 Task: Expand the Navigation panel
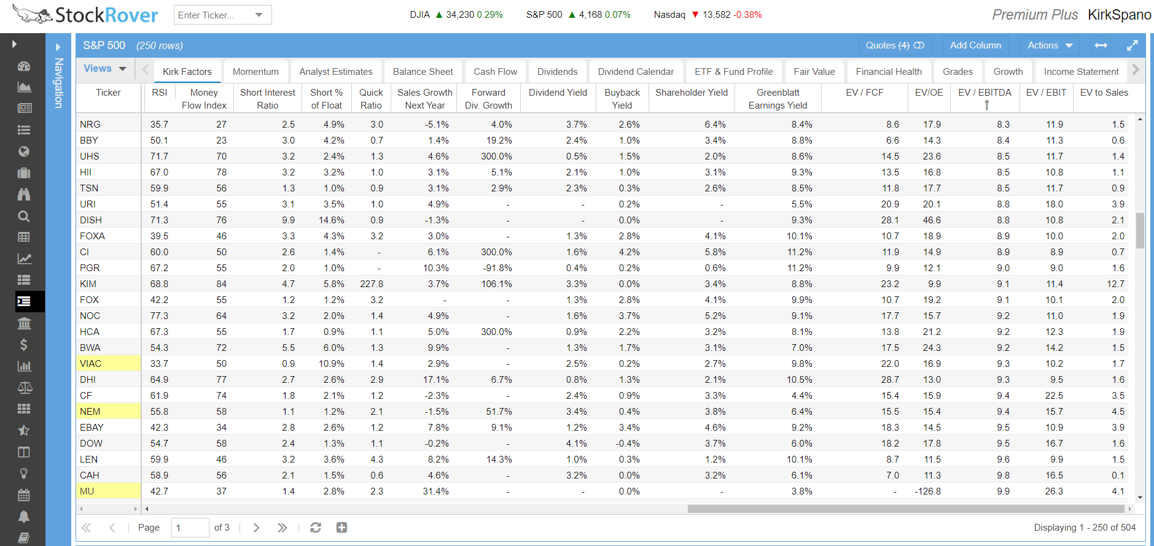(58, 47)
